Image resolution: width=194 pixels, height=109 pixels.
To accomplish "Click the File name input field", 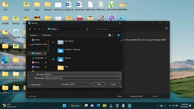I will [x=82, y=74].
